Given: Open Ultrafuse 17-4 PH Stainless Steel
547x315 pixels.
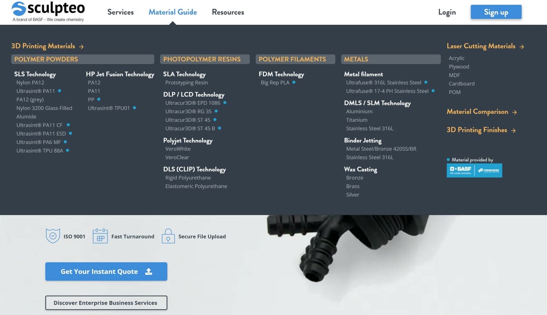Looking at the screenshot, I should click(x=387, y=91).
